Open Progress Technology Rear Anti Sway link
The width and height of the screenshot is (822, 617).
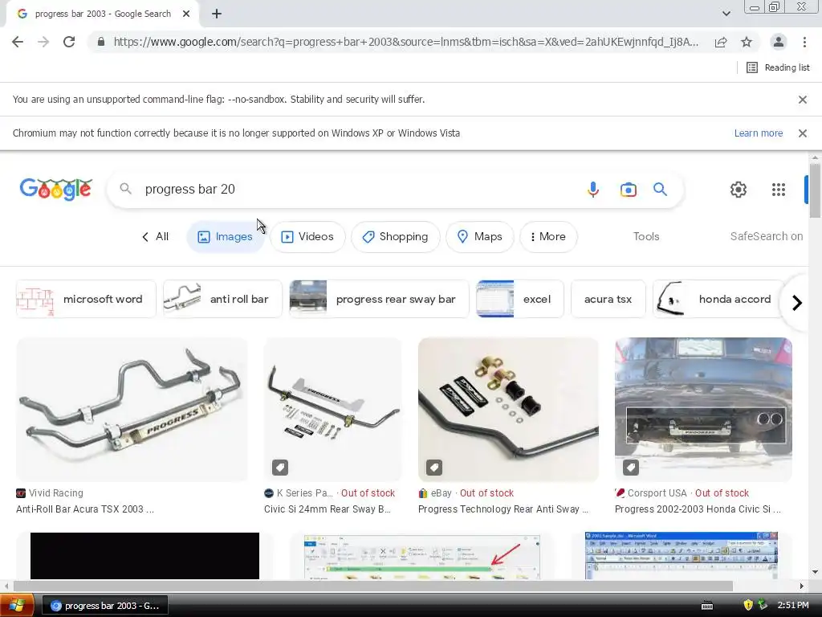(x=503, y=509)
